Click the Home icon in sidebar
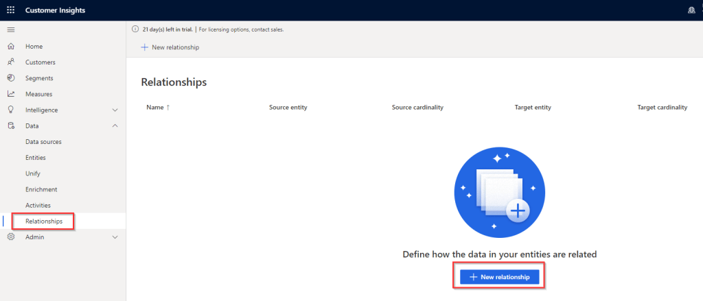This screenshot has height=301, width=703. (10, 47)
